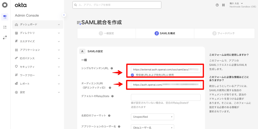
Task: Open アプリケーション in the sidebar
Action: (37, 50)
